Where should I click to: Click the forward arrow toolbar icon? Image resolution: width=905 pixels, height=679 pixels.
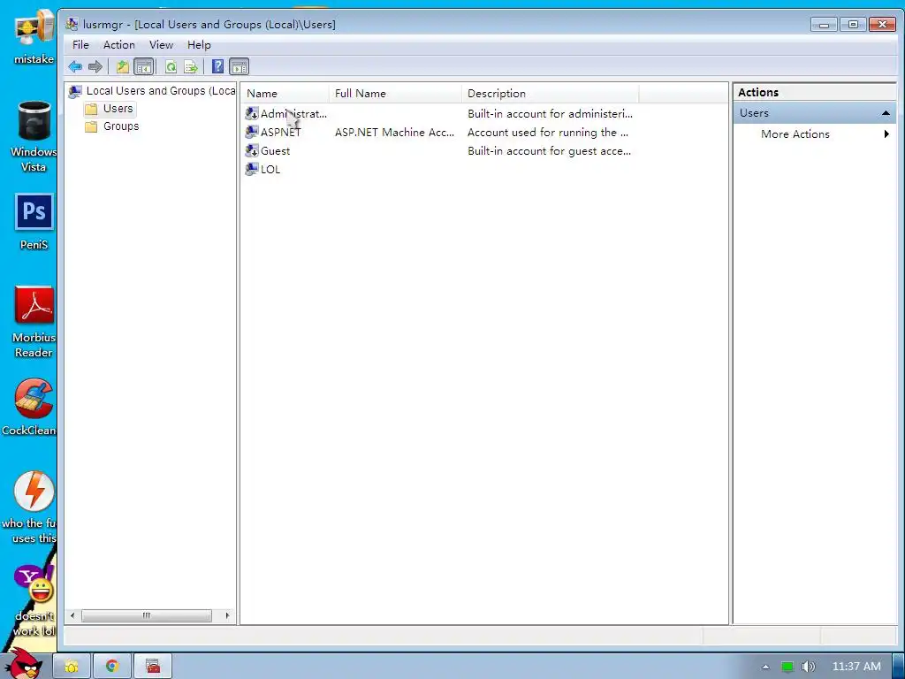[95, 67]
